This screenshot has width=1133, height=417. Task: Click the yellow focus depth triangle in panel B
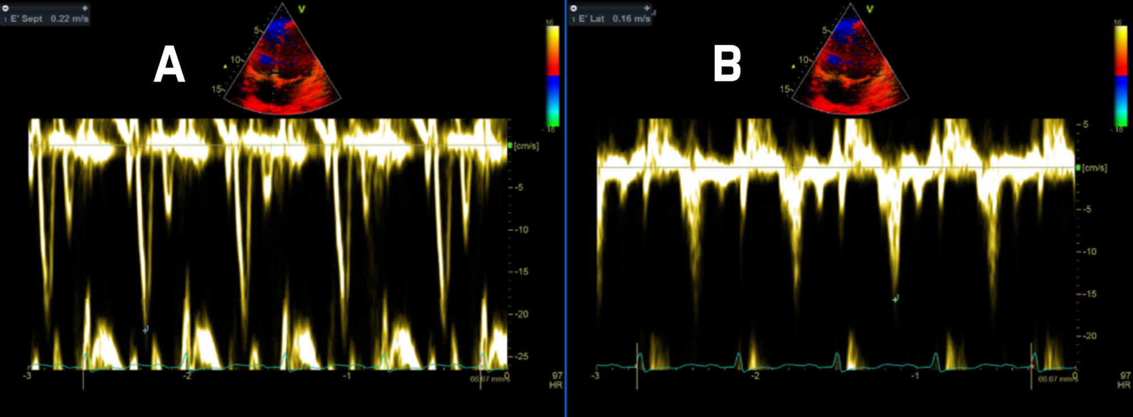pyautogui.click(x=794, y=67)
